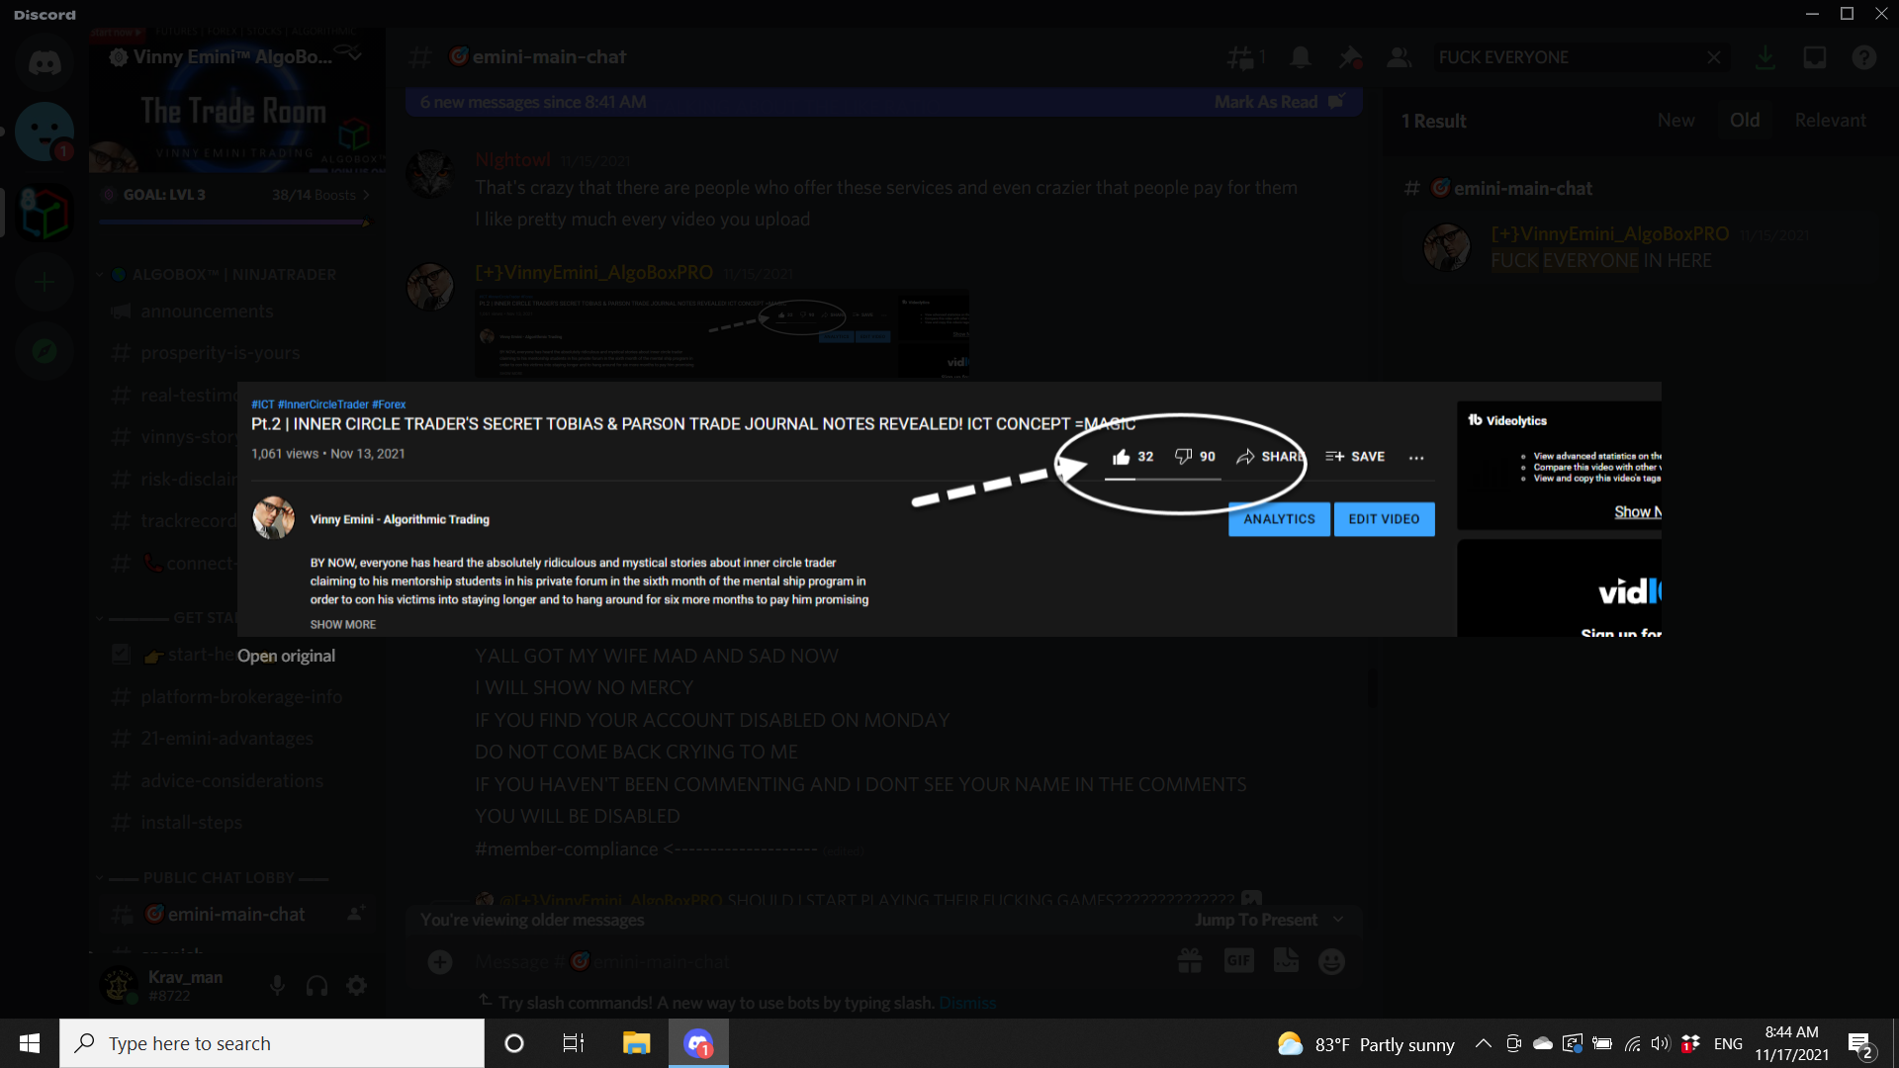1899x1068 pixels.
Task: Select the AlgoBox cube server icon
Action: click(x=45, y=215)
